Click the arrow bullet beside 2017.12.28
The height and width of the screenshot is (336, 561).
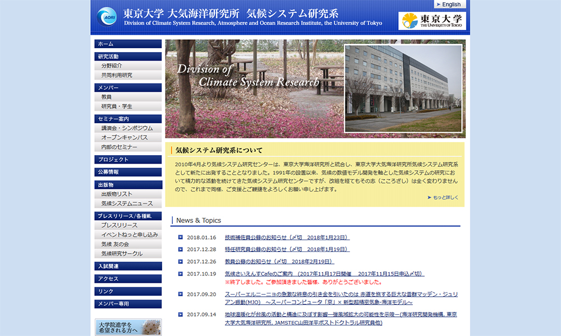[x=180, y=249]
